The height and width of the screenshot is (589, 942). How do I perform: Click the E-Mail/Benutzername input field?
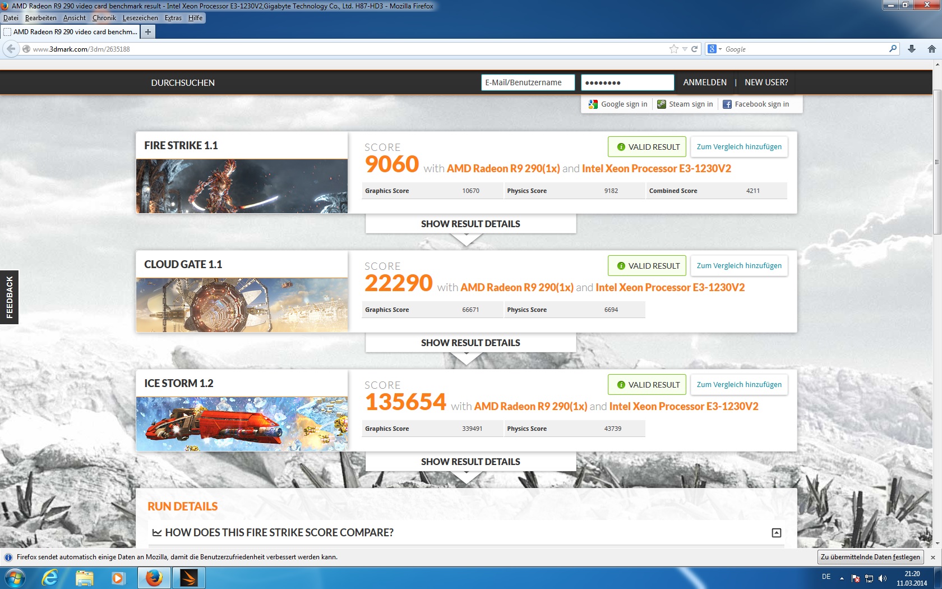(528, 82)
